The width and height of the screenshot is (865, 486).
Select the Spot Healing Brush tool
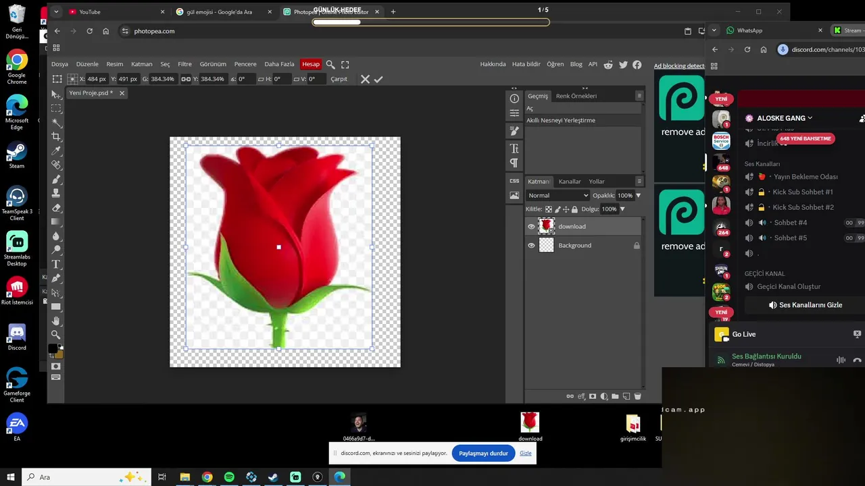coord(56,165)
